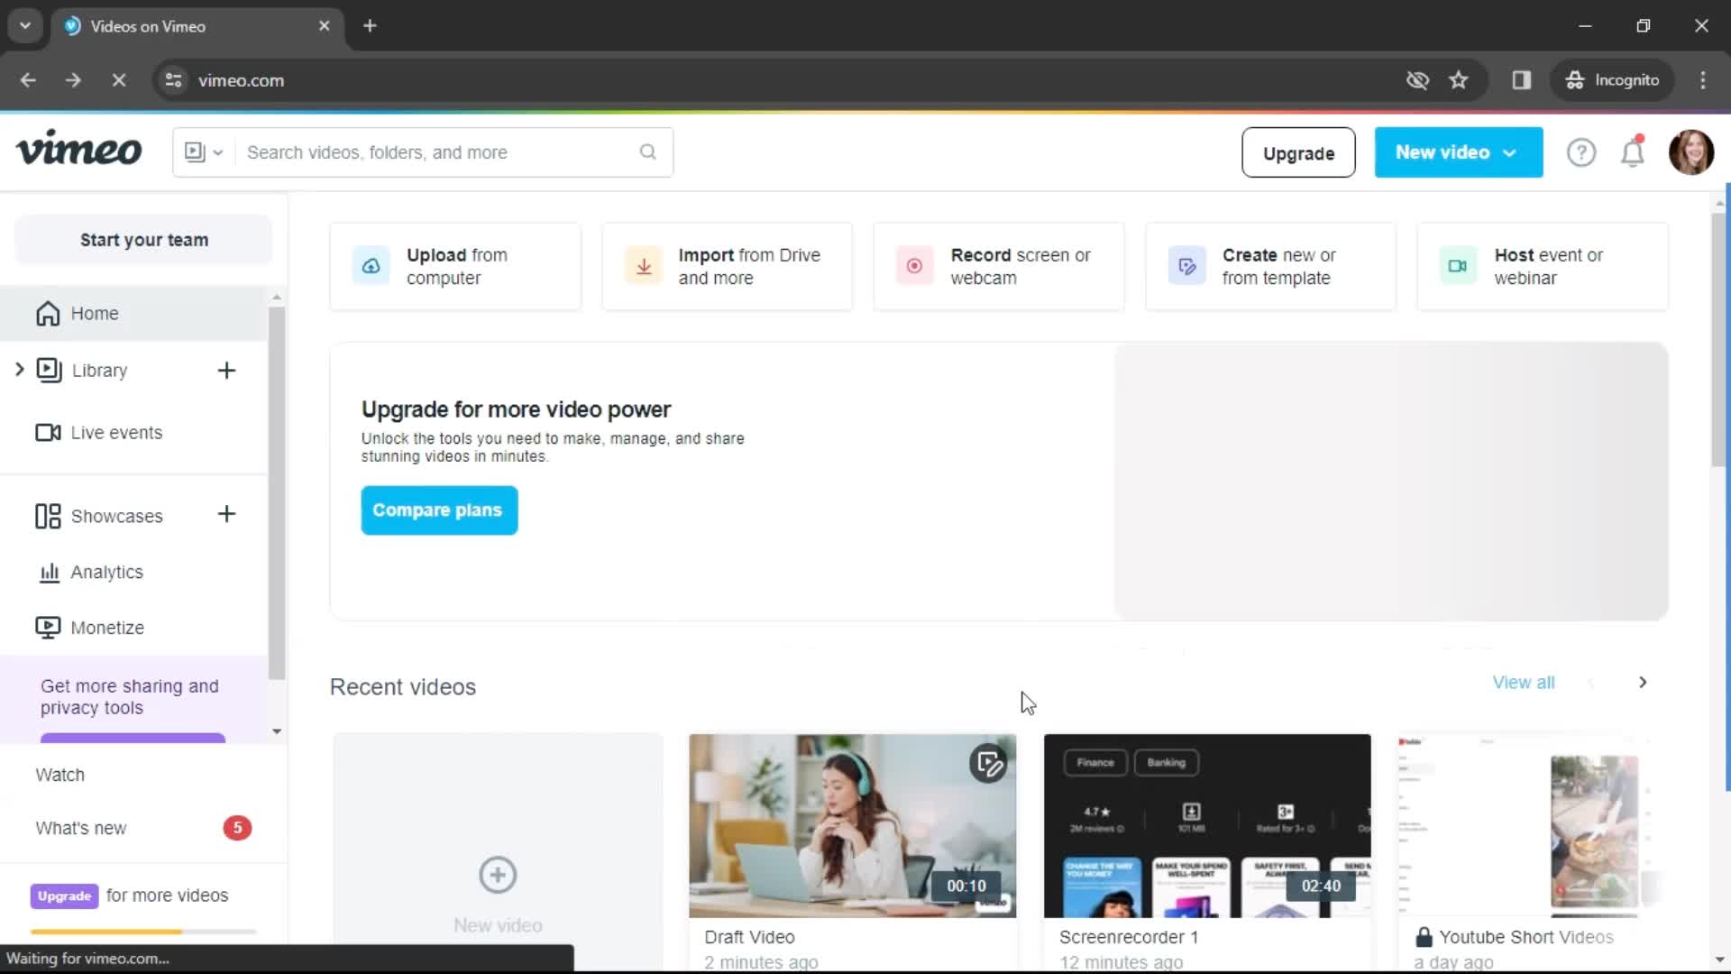
Task: Click the Incognito indicator
Action: [1612, 80]
